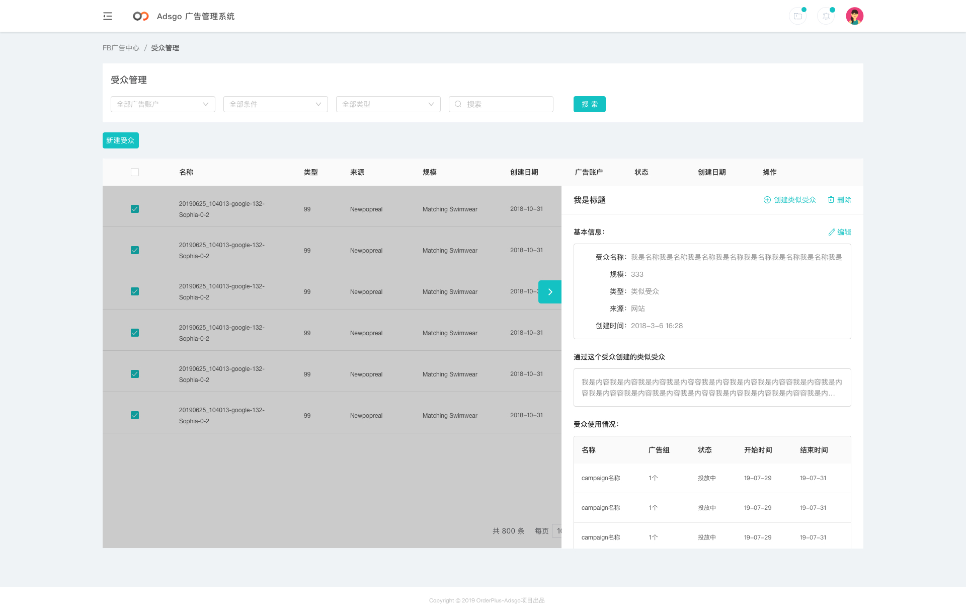Screen dimensions: 966x614
Task: Open the 全部类型 dropdown
Action: (x=388, y=104)
